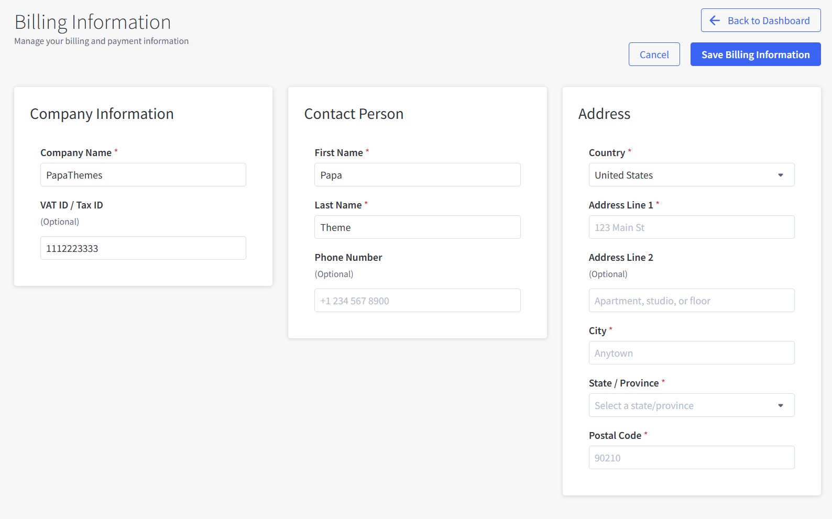
Task: Focus the First Name field containing Papa
Action: 418,175
